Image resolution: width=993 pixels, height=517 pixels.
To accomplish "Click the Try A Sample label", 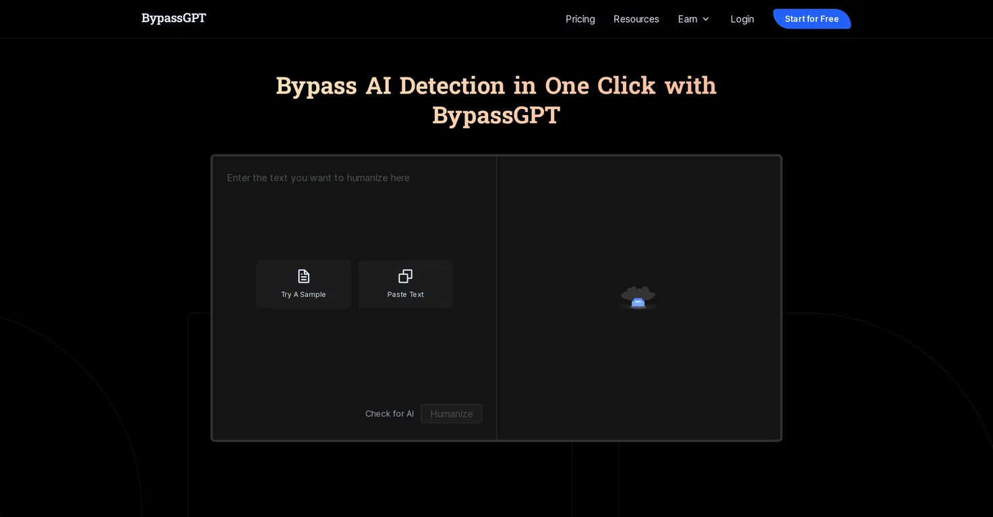I will click(x=303, y=294).
